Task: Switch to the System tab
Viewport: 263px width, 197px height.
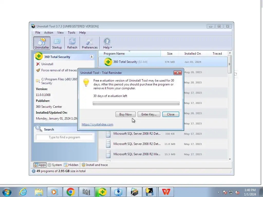Action: pyautogui.click(x=55, y=165)
